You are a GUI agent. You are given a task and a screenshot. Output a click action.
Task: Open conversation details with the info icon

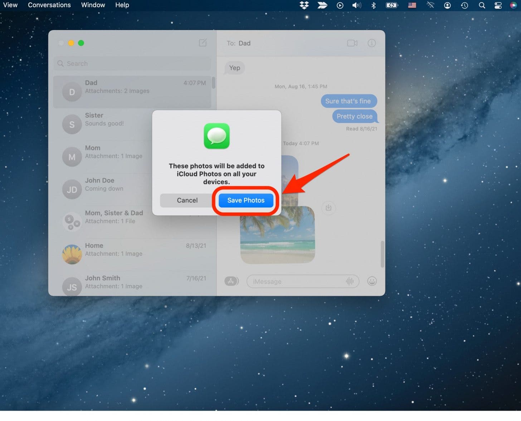click(371, 43)
